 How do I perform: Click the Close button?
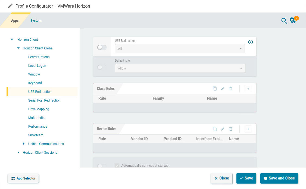221,178
